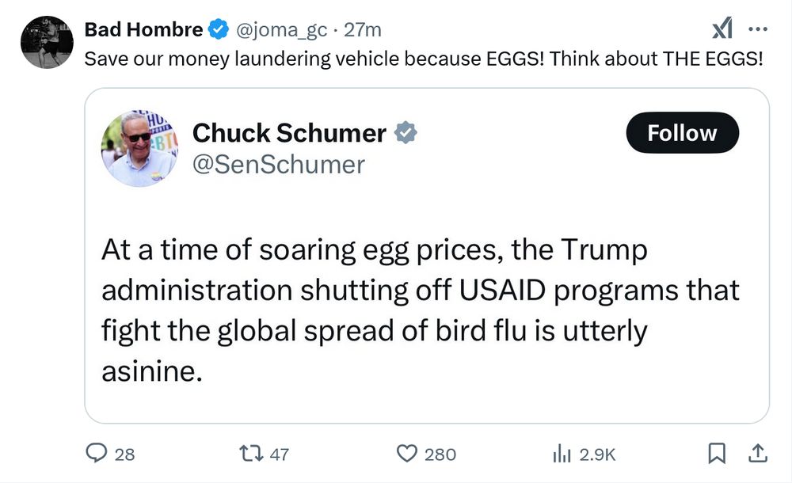The height and width of the screenshot is (483, 792).
Task: Click the reply speech bubble icon
Action: coord(97,453)
